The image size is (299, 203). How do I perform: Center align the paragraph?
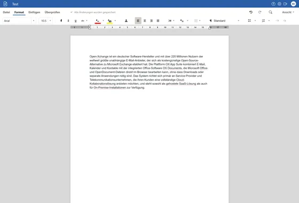point(145,21)
